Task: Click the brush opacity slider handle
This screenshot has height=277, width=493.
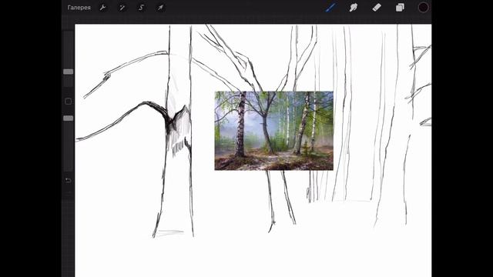Action: click(x=69, y=118)
